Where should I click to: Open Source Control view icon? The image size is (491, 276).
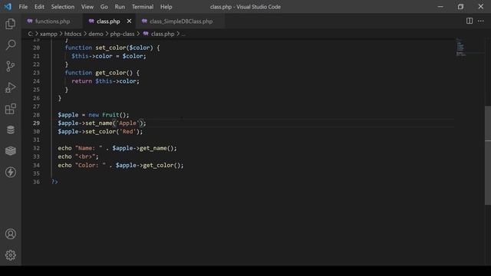10,67
